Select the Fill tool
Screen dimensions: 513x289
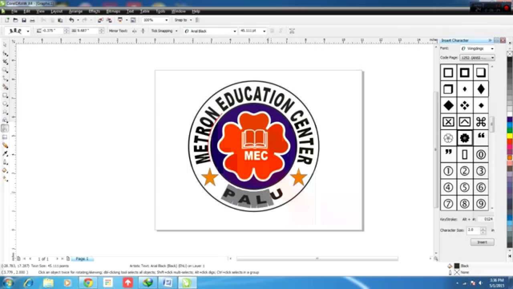pyautogui.click(x=5, y=171)
